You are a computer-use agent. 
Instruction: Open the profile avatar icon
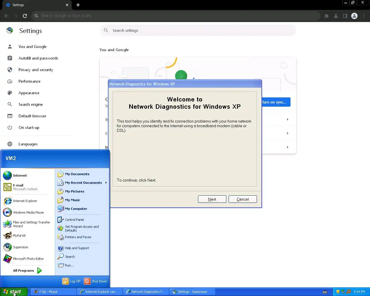(x=354, y=16)
